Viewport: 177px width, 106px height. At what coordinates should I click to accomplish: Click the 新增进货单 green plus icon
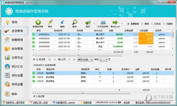38,22
